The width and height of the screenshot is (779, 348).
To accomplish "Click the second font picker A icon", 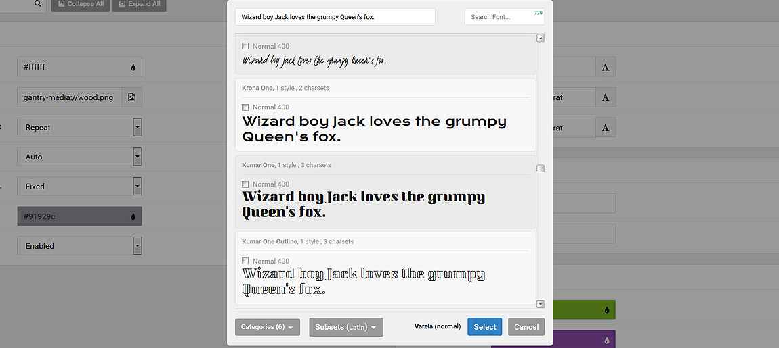I will coord(606,97).
